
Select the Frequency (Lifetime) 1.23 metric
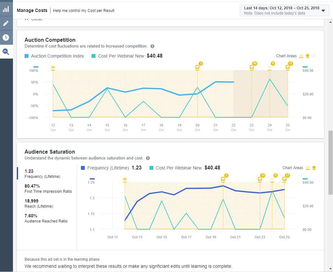pos(42,174)
